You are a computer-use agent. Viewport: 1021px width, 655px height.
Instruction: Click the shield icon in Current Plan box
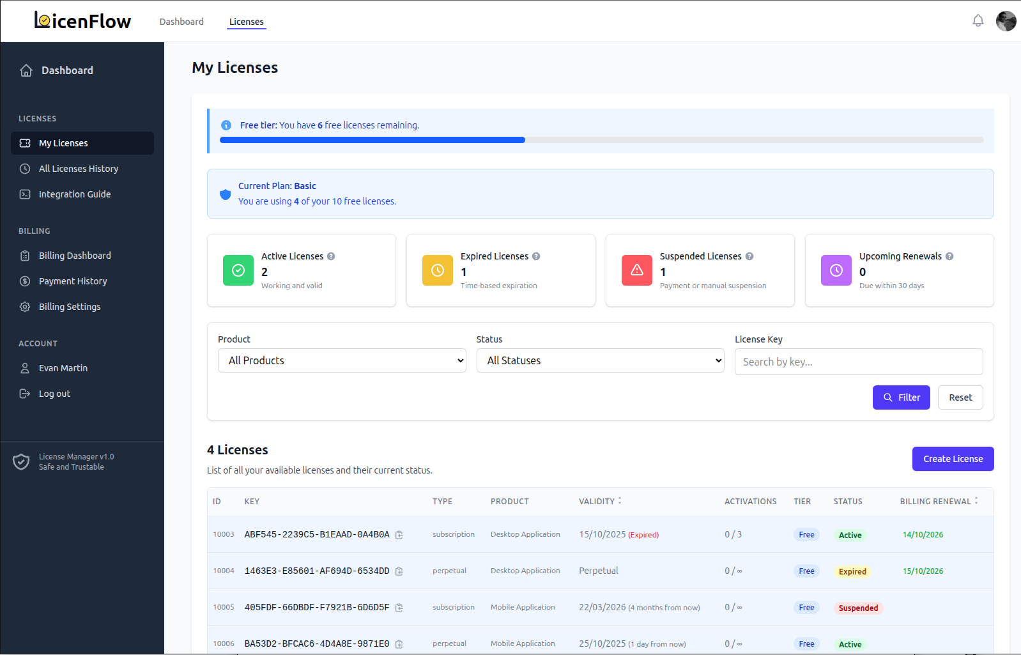[x=226, y=194]
